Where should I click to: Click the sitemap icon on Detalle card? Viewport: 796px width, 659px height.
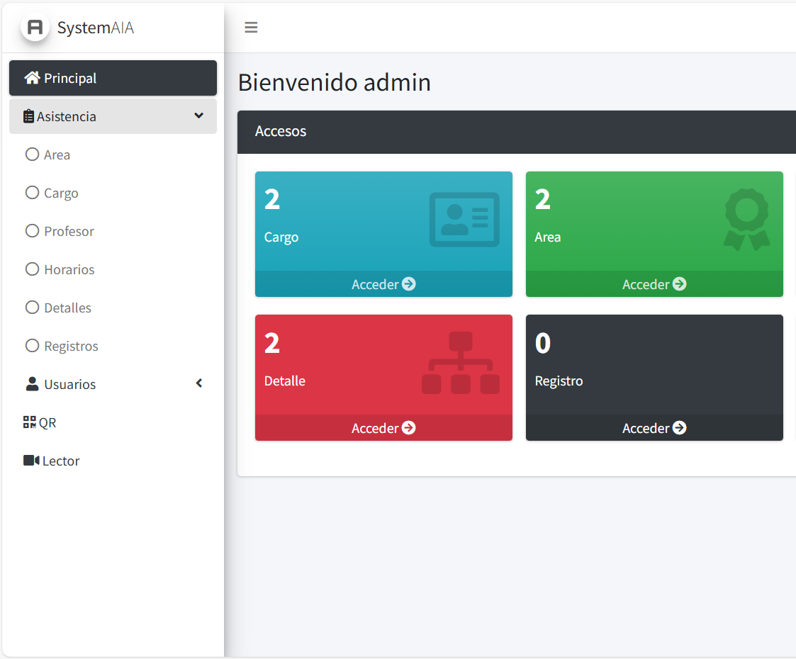[x=461, y=363]
